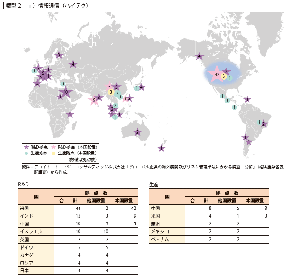This screenshot has width=288, height=279.
Task: Select the purple star labeled 2 in Australia
Action: (x=137, y=132)
